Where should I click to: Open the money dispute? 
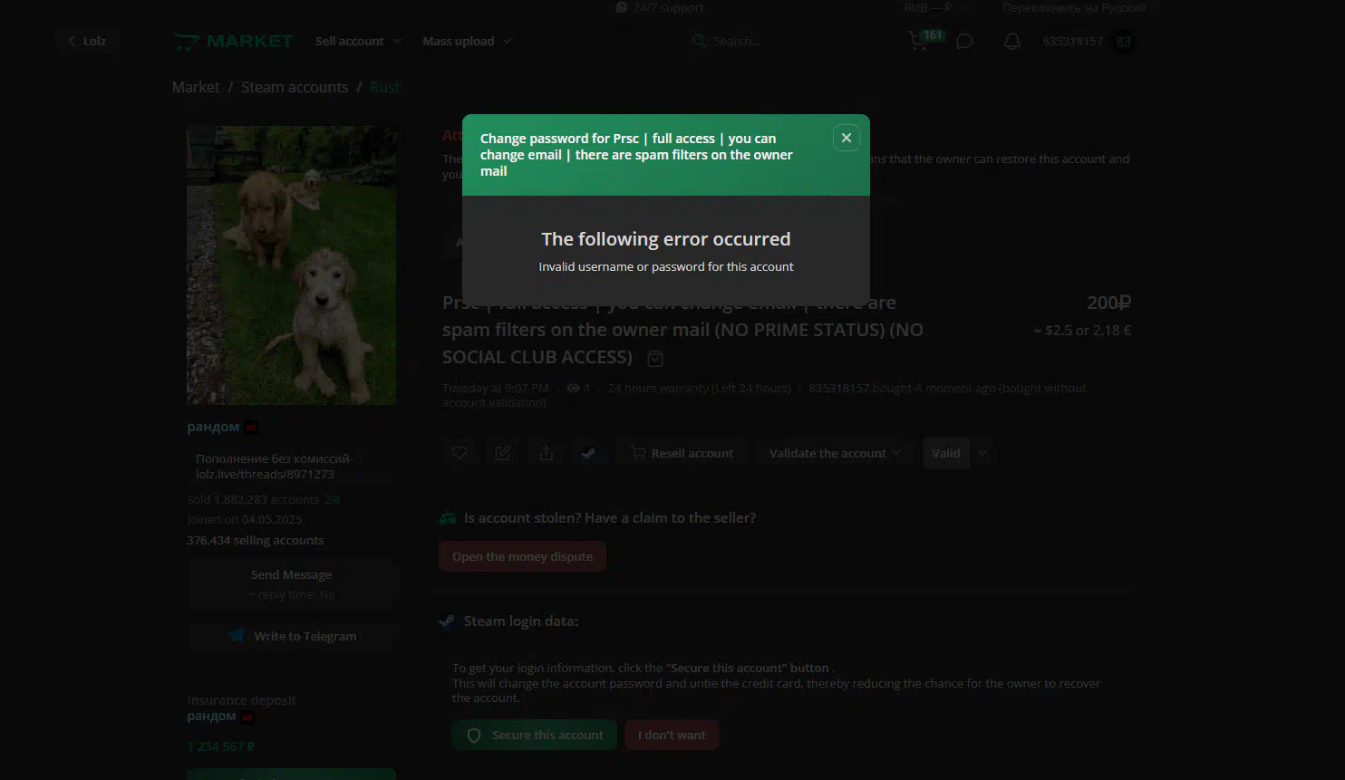[522, 556]
